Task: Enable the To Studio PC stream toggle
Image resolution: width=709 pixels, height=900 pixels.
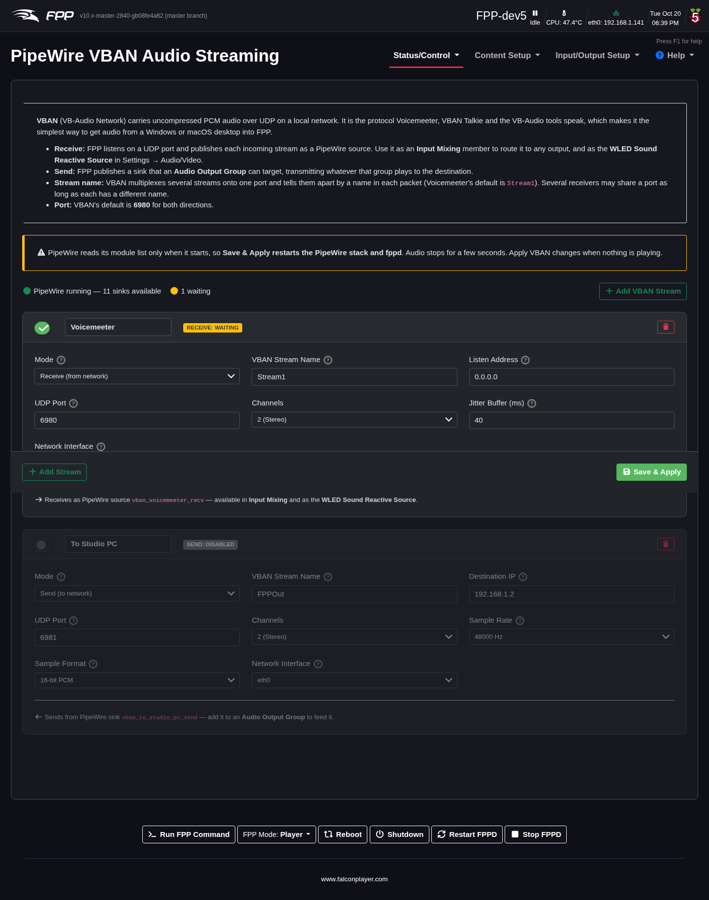Action: pyautogui.click(x=42, y=545)
